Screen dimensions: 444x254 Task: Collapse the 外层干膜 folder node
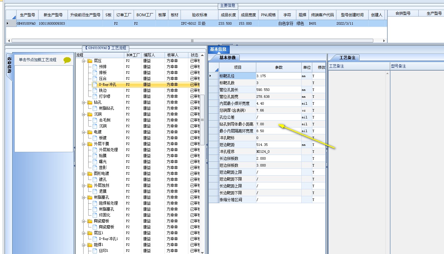click(84, 144)
